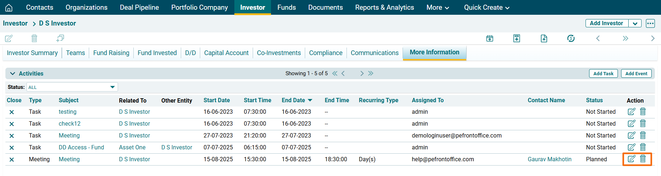The image size is (661, 176).
Task: Click the Add Task button
Action: pos(603,73)
